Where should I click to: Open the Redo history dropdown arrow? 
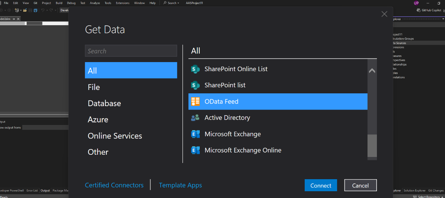pyautogui.click(x=55, y=10)
